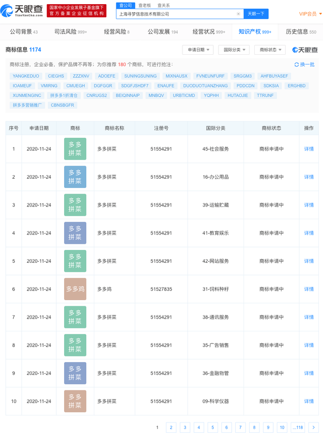Click the next page arrow in pagination

pos(313,427)
